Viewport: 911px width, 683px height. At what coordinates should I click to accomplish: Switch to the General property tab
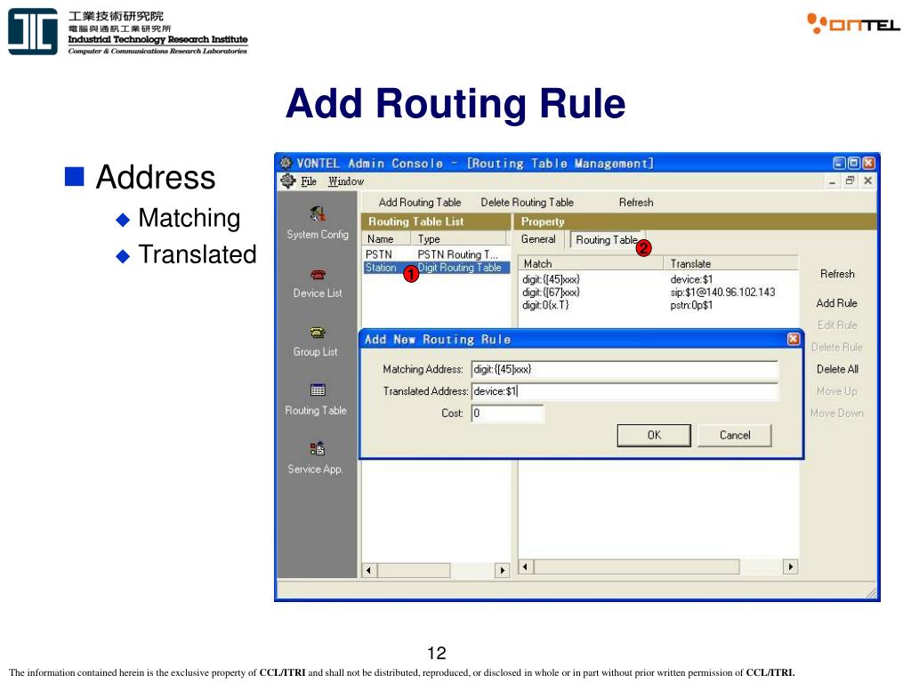[x=538, y=239]
